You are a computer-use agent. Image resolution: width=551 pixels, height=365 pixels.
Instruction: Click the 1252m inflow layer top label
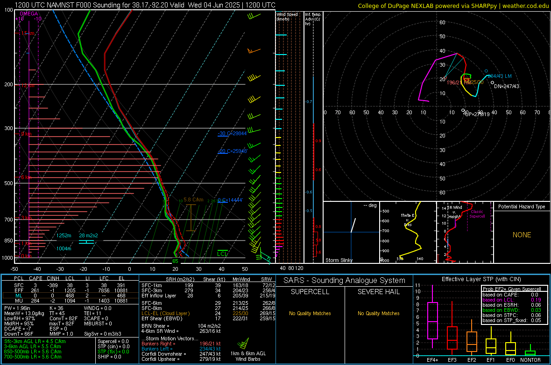click(x=64, y=235)
